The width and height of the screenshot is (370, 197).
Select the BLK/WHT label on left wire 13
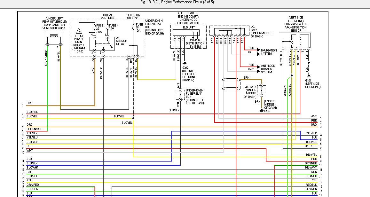tap(32, 168)
